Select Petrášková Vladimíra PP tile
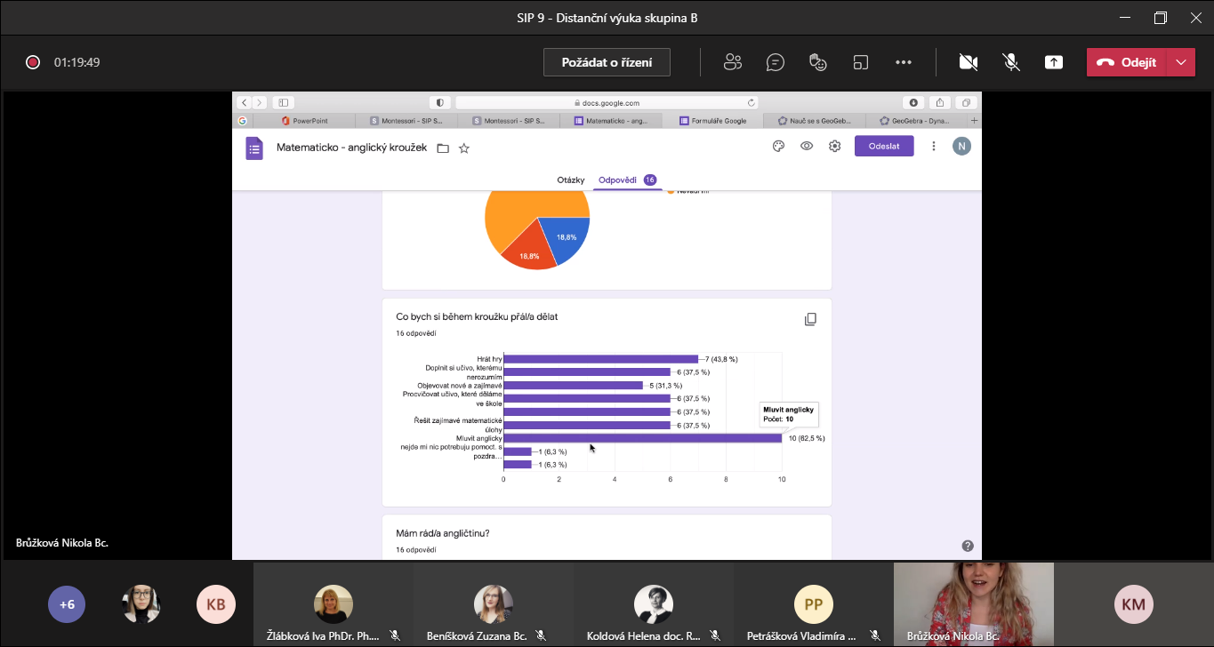1214x647 pixels. pyautogui.click(x=814, y=604)
